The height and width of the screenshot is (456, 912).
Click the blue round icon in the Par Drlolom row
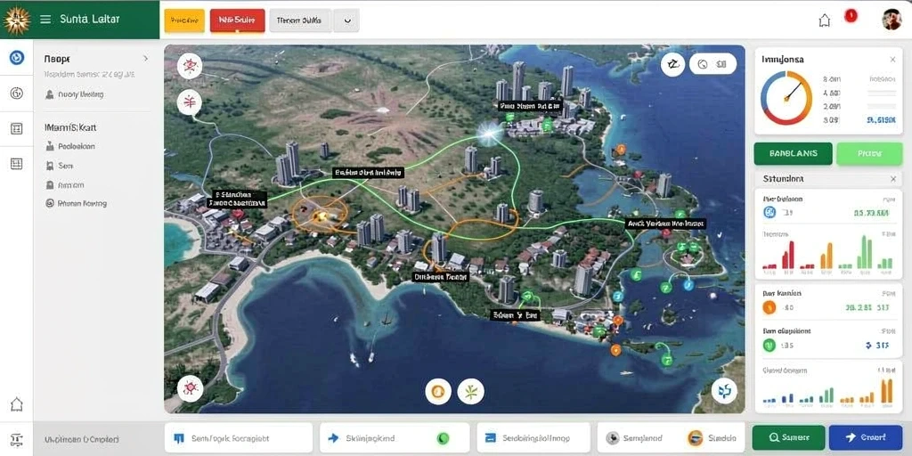click(769, 213)
